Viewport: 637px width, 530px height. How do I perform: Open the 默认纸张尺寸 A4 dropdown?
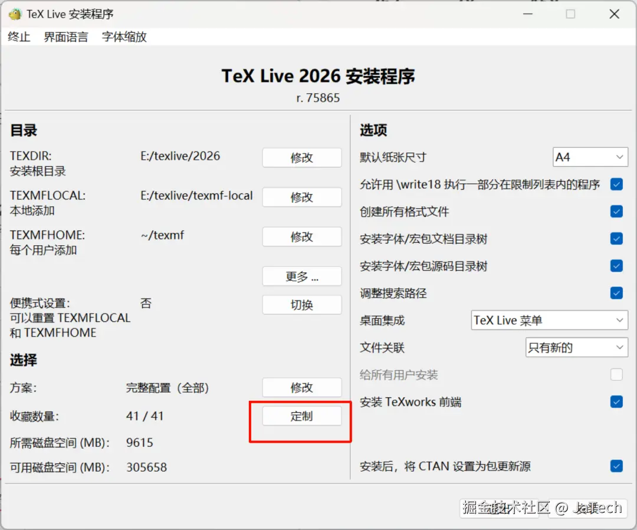click(x=590, y=157)
